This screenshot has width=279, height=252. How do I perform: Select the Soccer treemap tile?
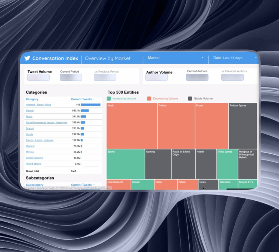point(142,185)
